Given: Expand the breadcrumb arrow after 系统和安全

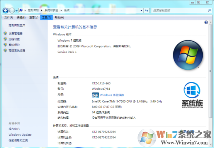Looking at the screenshot, I should [x=61, y=10].
